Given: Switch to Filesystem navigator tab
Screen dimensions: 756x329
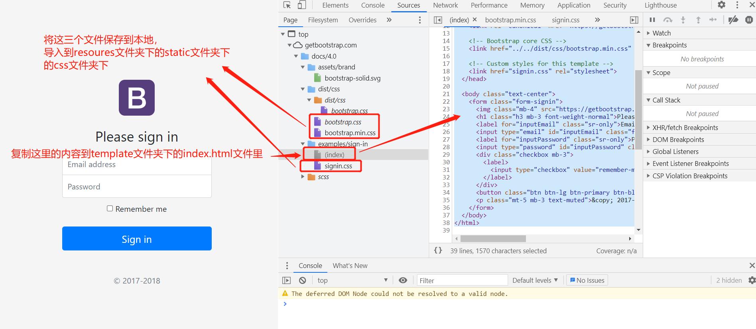Looking at the screenshot, I should click(323, 20).
